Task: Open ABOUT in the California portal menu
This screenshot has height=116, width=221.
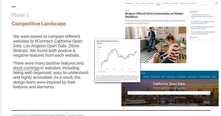Action: click(x=214, y=77)
